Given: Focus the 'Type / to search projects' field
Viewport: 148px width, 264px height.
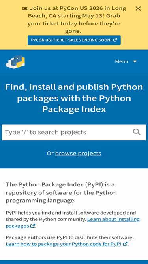Looking at the screenshot, I should point(74,132).
